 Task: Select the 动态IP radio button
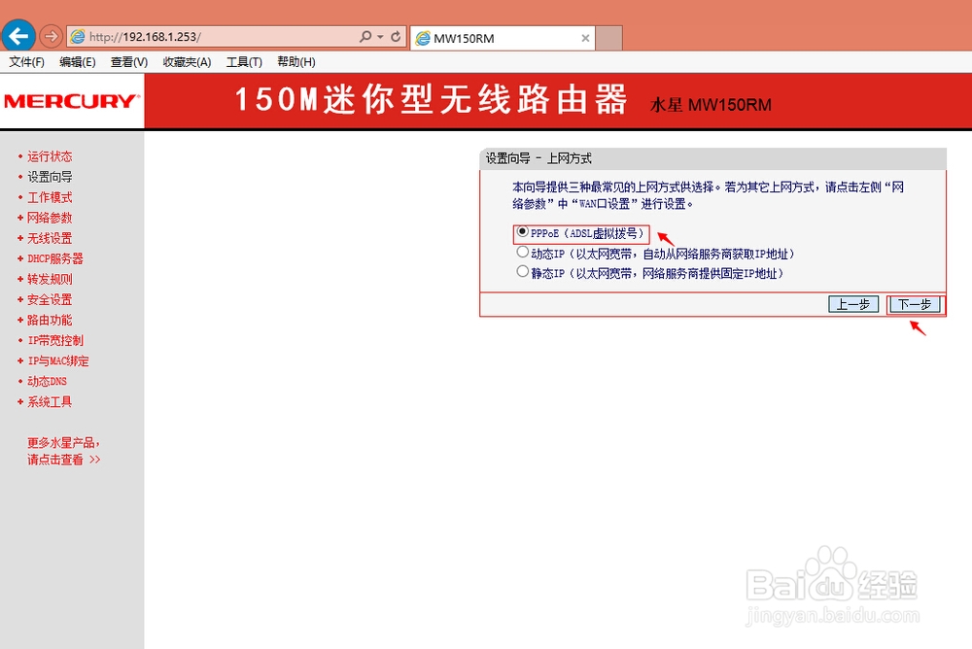click(523, 253)
